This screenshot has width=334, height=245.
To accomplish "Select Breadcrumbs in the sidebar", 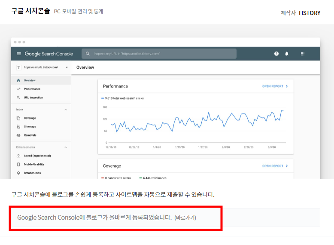I will coord(41,173).
